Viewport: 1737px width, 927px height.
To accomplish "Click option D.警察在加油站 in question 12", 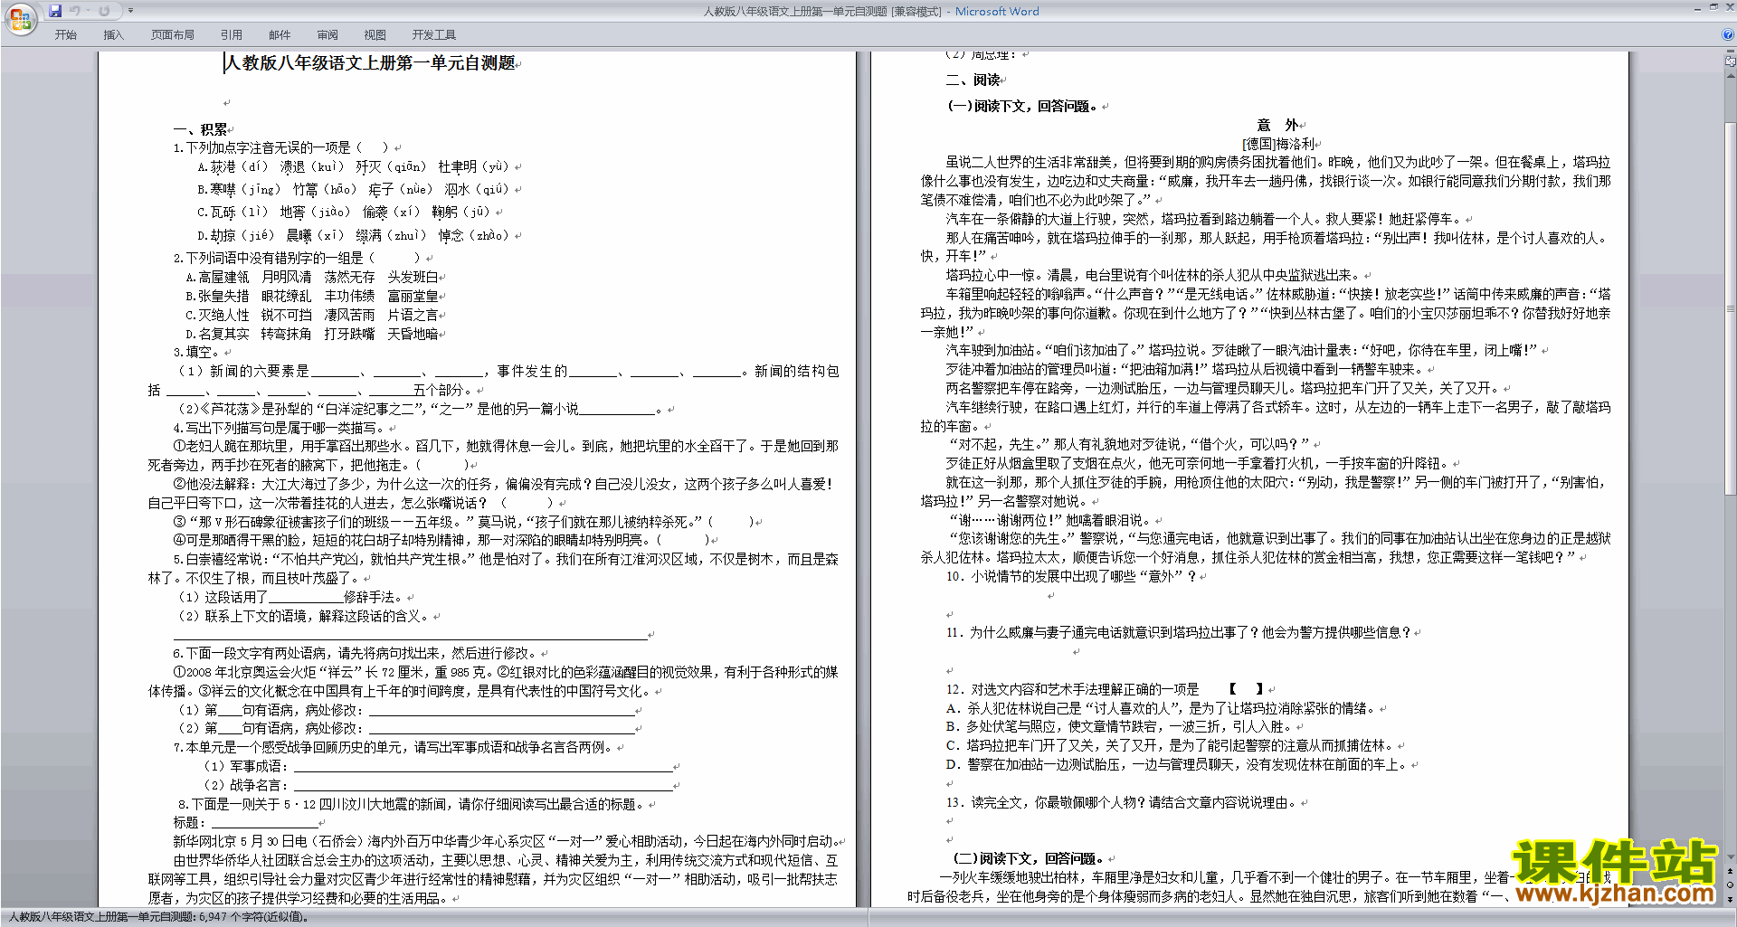I will (1177, 765).
